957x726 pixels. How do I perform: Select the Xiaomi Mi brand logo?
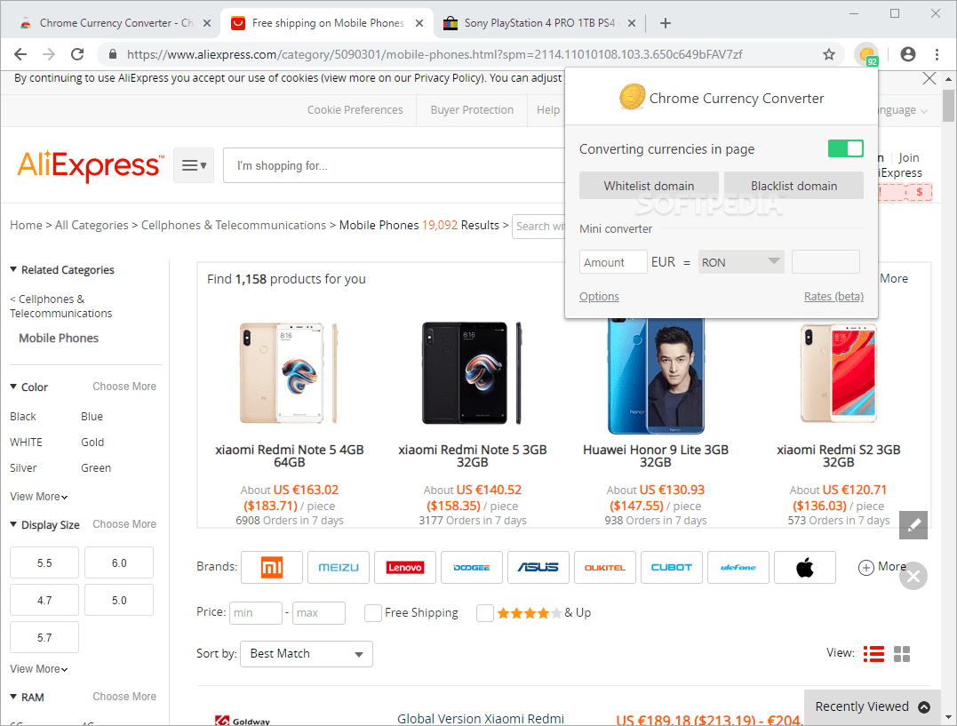[x=272, y=567]
